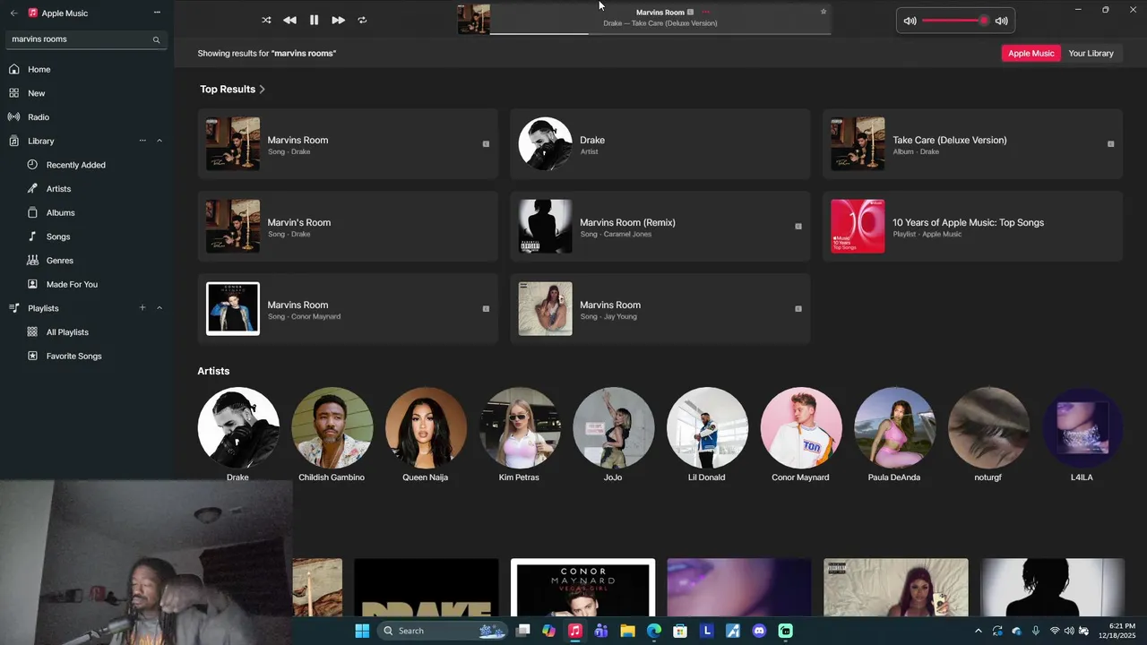
Task: Open Marvins Room by Conor Maynard
Action: point(348,309)
